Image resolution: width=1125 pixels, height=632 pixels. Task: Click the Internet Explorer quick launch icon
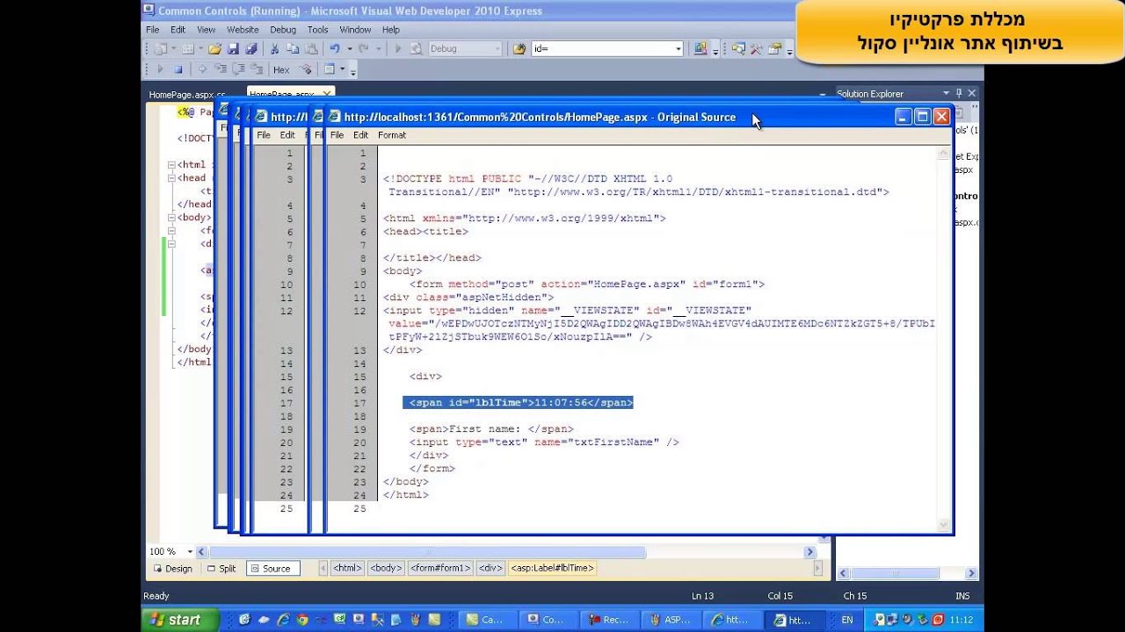(283, 620)
